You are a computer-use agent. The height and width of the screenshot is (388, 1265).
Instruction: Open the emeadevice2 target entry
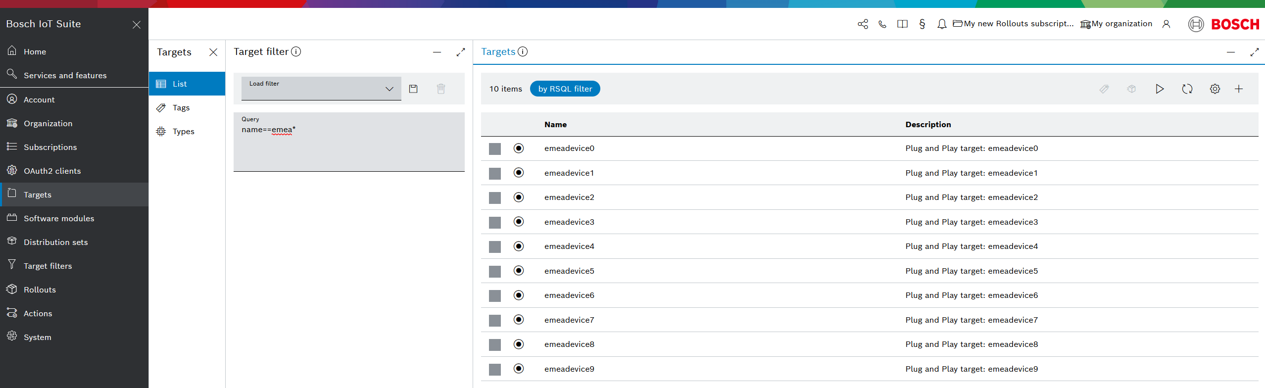pos(569,197)
